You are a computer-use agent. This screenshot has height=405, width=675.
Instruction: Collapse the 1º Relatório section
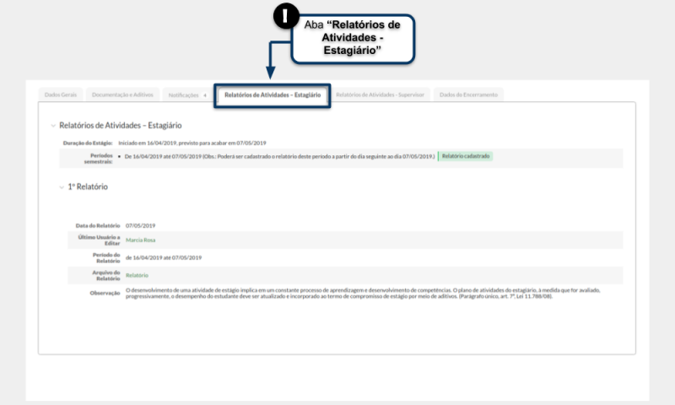tap(62, 187)
